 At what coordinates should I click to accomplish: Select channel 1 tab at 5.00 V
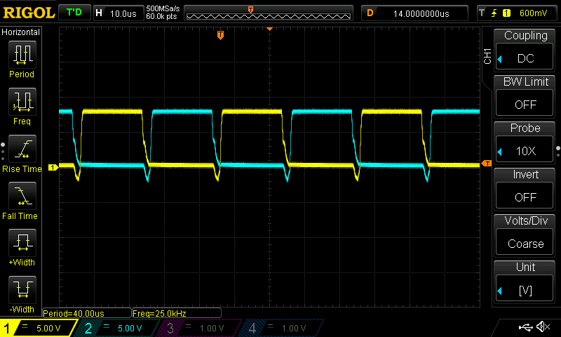tap(39, 328)
